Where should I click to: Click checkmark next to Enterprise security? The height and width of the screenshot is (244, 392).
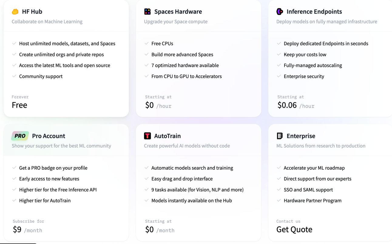click(x=279, y=76)
